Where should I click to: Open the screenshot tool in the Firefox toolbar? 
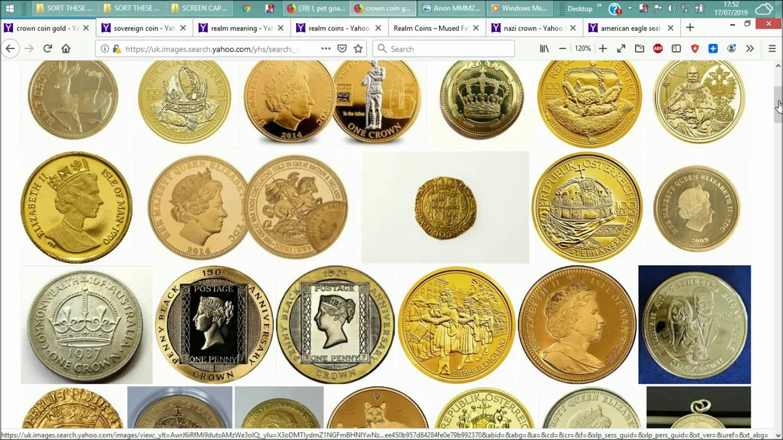639,49
